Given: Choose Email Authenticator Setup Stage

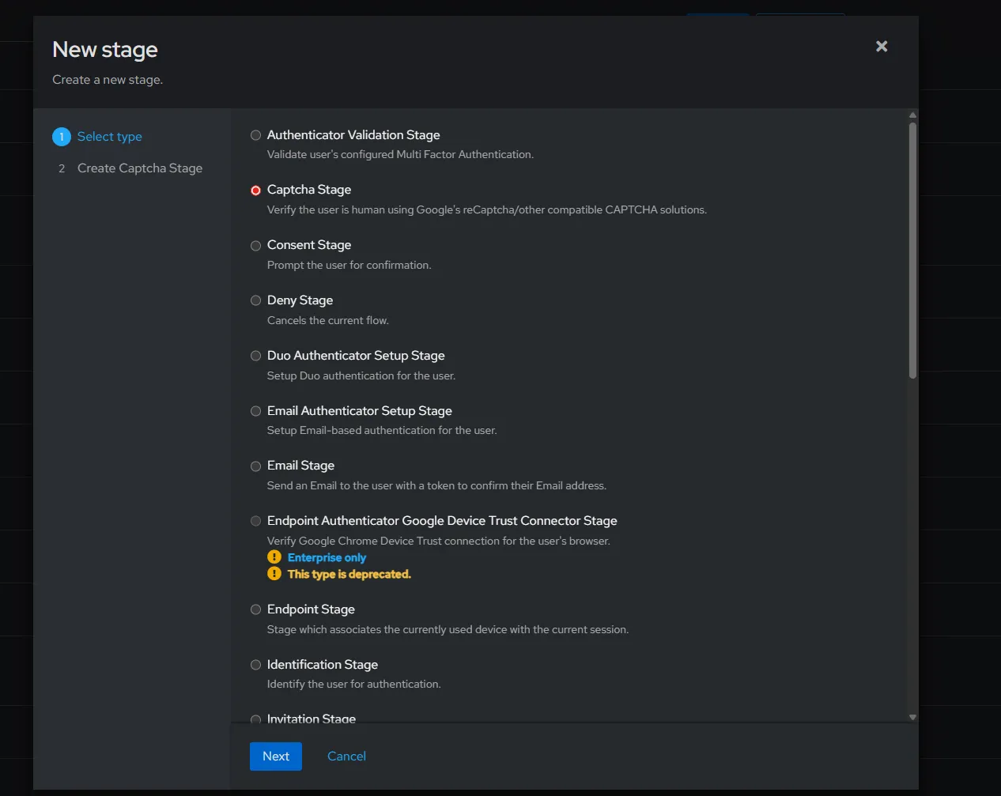Looking at the screenshot, I should click(x=255, y=411).
